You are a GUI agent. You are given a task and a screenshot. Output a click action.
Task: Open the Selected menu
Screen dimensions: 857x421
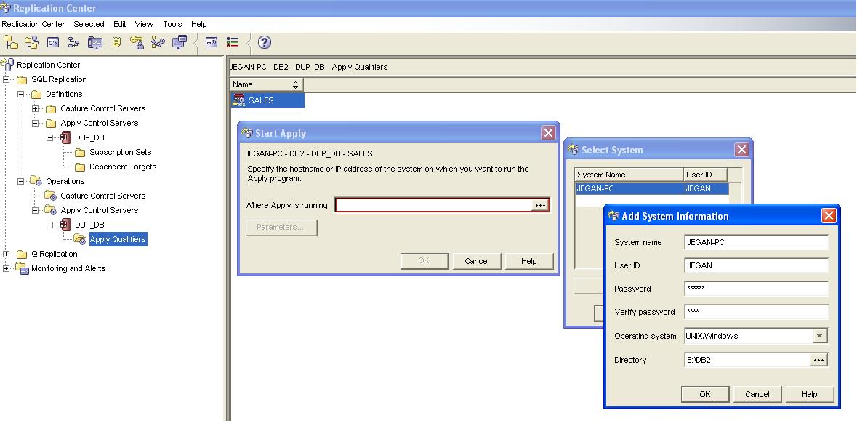[x=89, y=24]
